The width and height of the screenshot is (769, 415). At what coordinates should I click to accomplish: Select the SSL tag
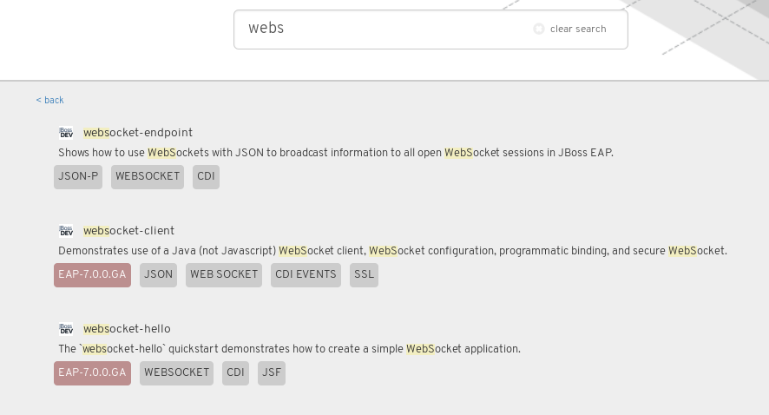364,275
